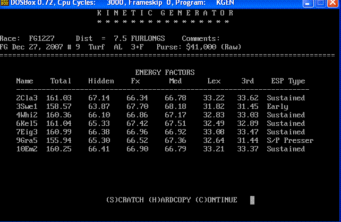Click Hidden value 63.87
The height and width of the screenshot is (222, 341).
click(99, 106)
